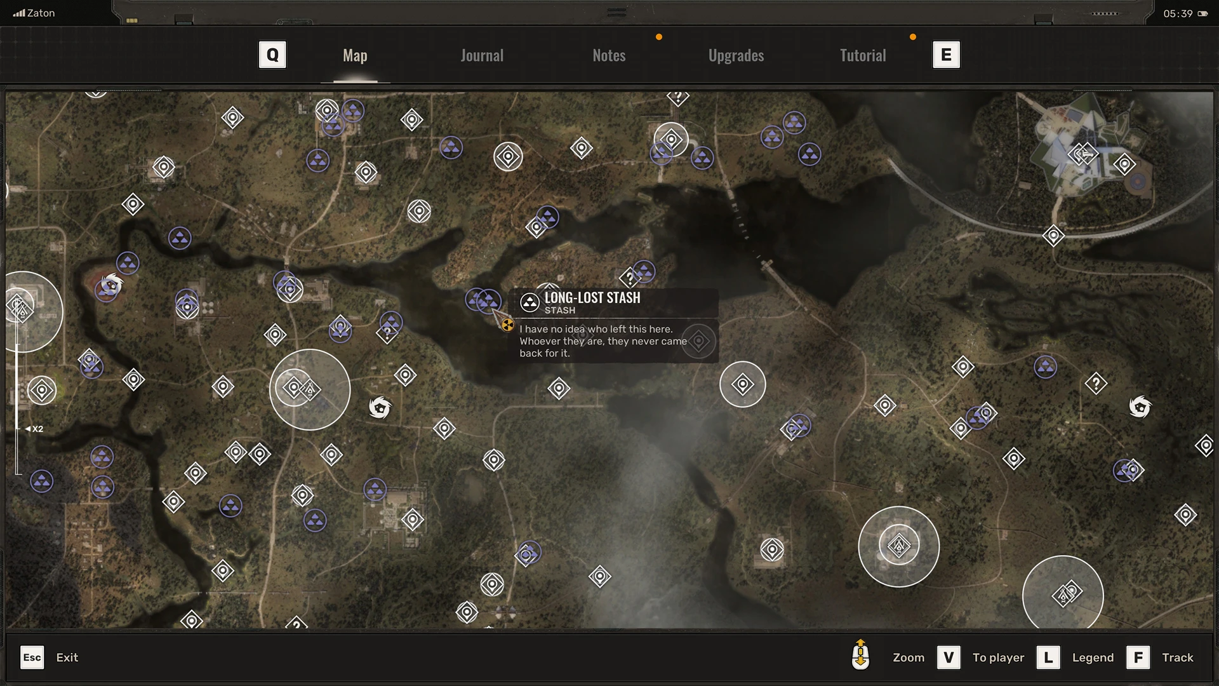Viewport: 1219px width, 686px height.
Task: Click the LONG-LOST STASH tooltip title
Action: click(592, 297)
